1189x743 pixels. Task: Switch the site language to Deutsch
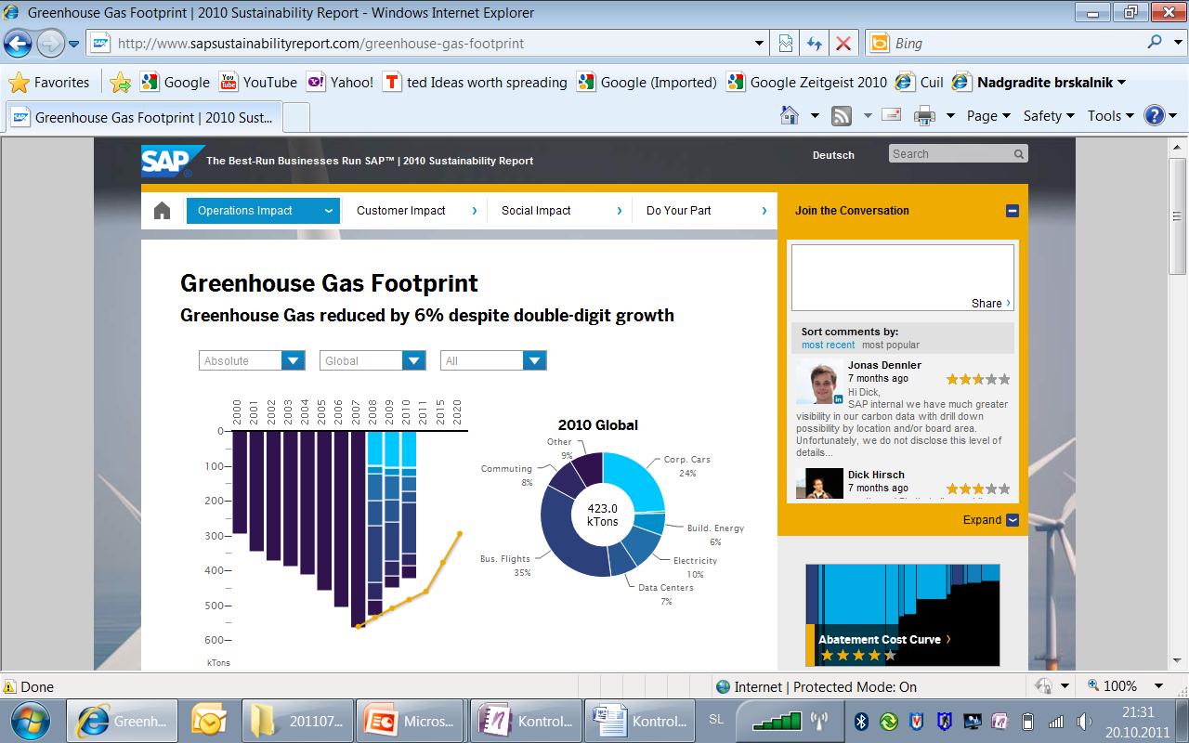pyautogui.click(x=833, y=155)
